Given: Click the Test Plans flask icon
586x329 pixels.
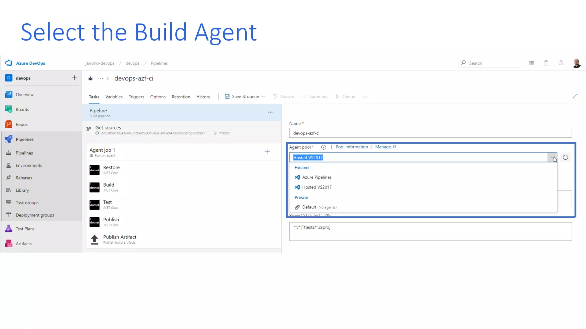Looking at the screenshot, I should pos(9,228).
